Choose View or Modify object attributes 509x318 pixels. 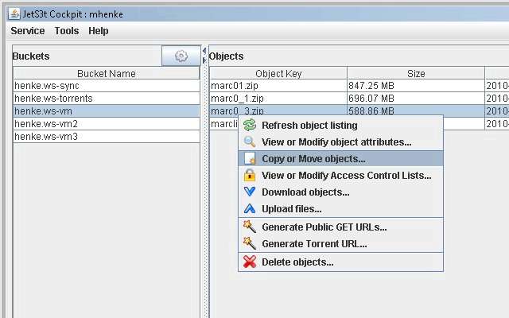[x=341, y=142]
